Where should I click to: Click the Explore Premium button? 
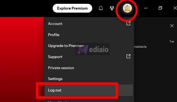point(72,8)
